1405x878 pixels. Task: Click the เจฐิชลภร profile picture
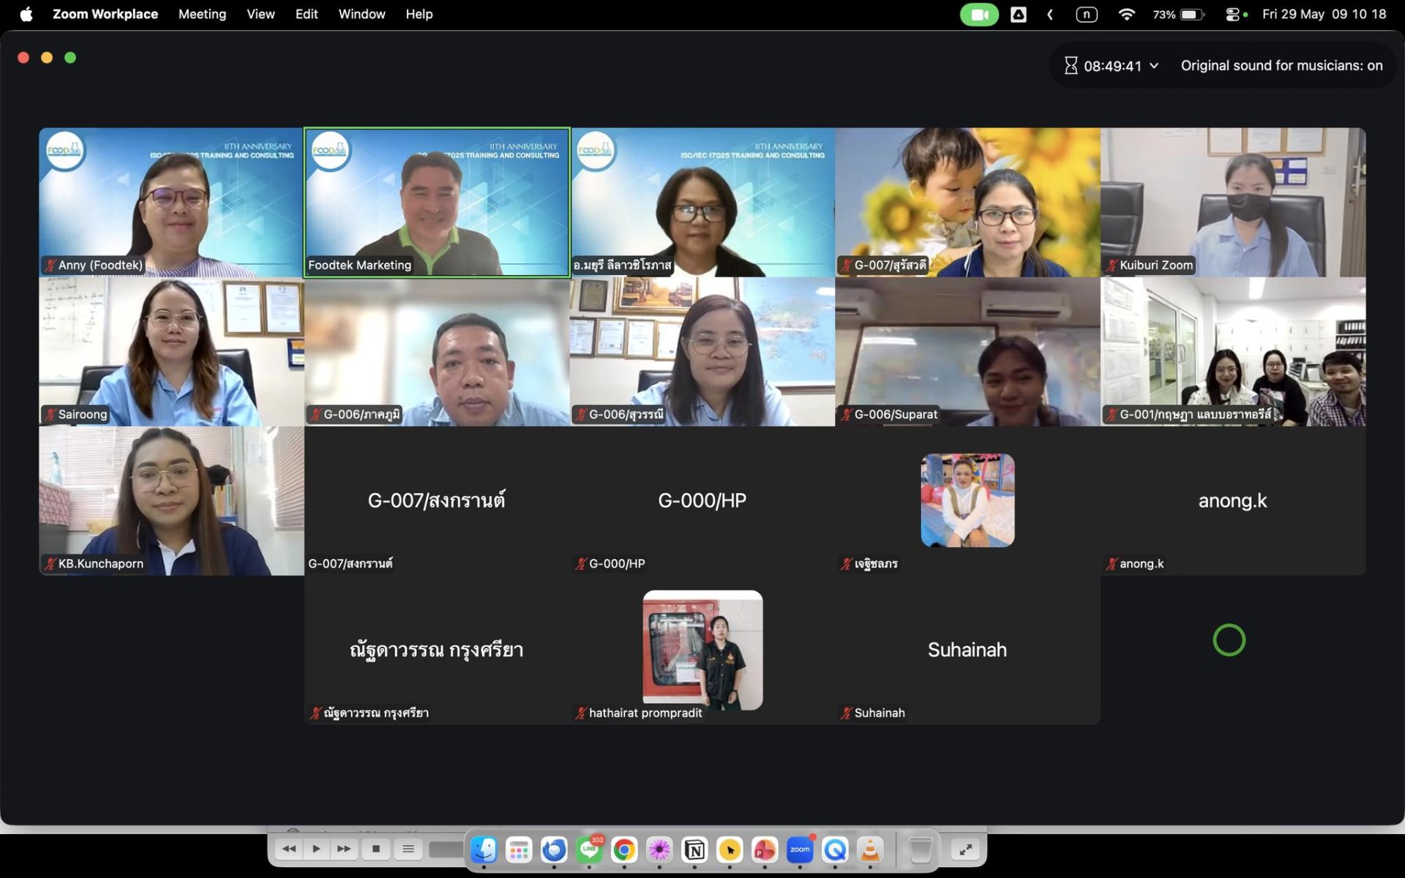(x=967, y=500)
